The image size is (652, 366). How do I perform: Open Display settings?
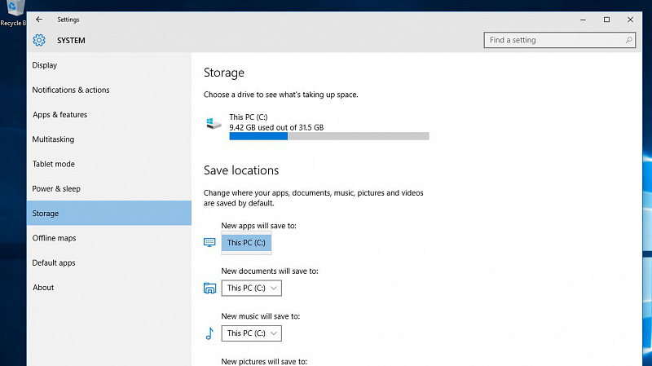(109, 65)
